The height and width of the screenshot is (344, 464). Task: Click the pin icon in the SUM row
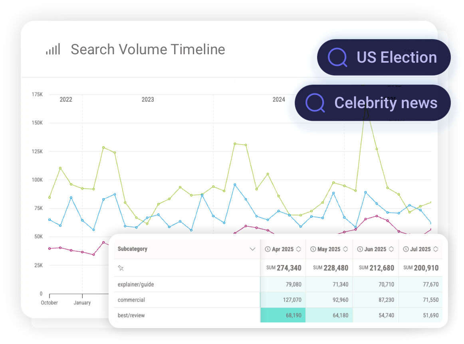click(x=121, y=268)
